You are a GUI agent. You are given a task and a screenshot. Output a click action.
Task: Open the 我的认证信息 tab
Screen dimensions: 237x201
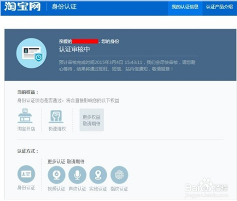coord(185,7)
